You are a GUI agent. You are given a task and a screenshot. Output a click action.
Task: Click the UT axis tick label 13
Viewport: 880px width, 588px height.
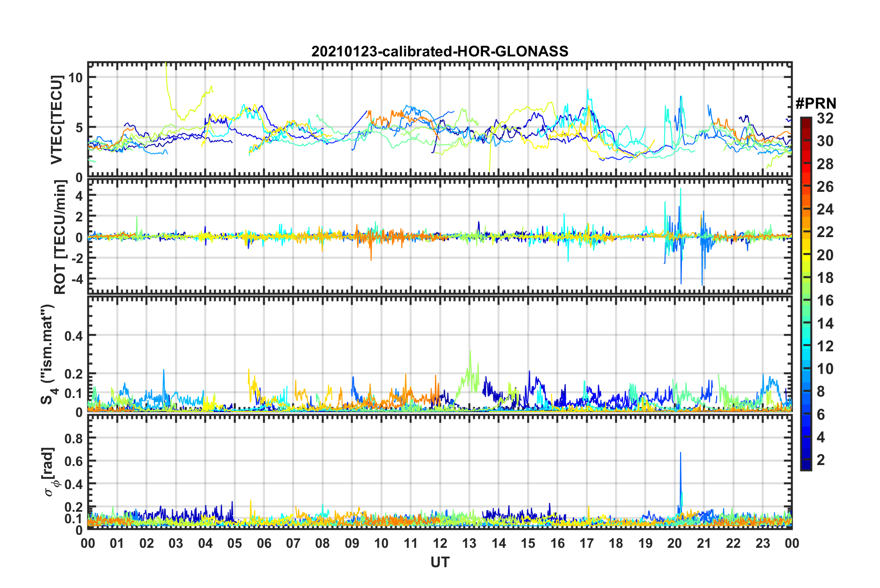[x=469, y=543]
